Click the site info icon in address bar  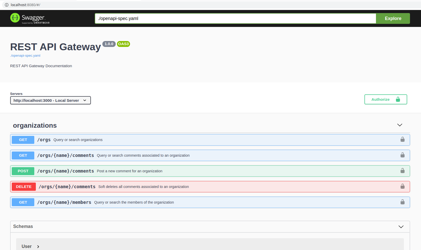pos(7,5)
